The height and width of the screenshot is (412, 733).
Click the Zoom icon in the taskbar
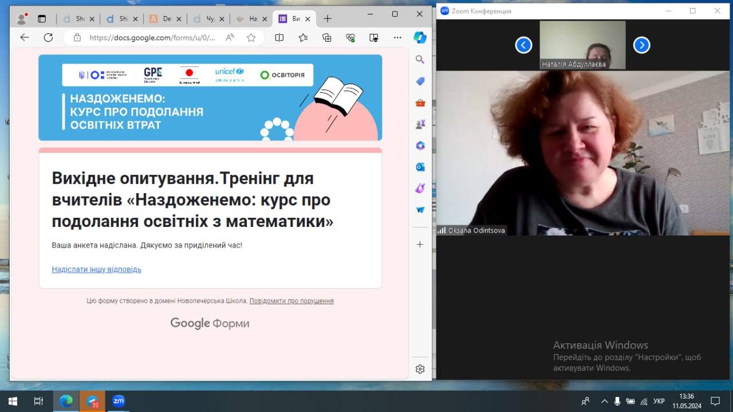coord(119,401)
